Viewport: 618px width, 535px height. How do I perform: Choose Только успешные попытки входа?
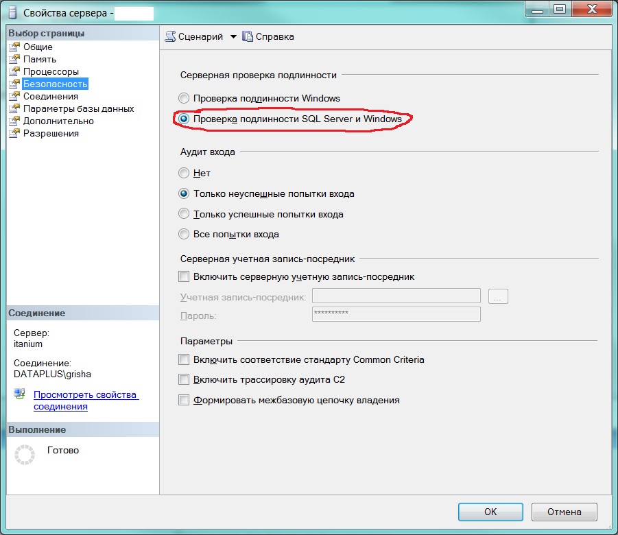(184, 214)
